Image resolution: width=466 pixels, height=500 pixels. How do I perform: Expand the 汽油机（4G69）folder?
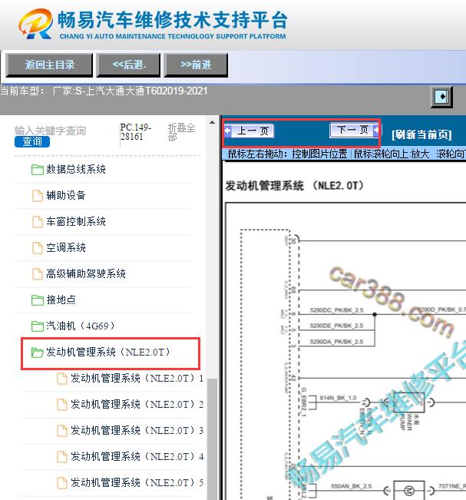point(80,326)
